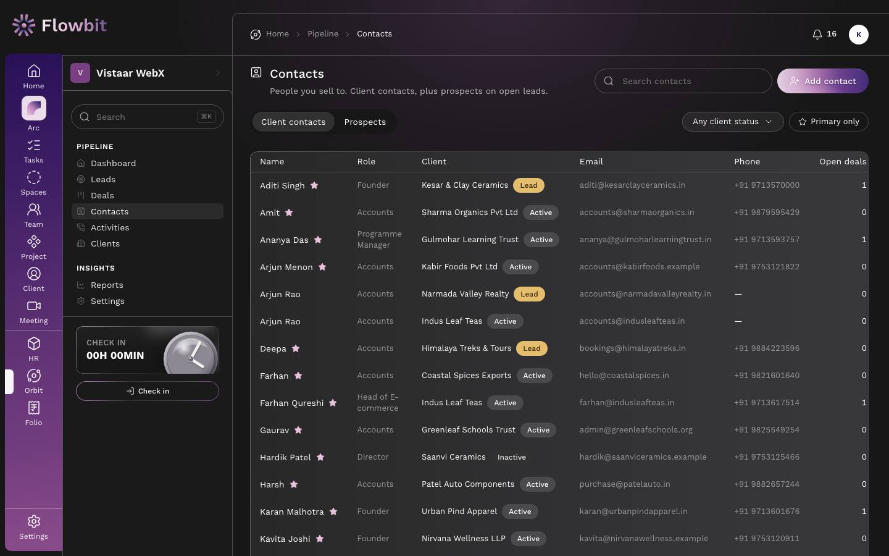Image resolution: width=889 pixels, height=556 pixels.
Task: Open Dashboard in the Pipeline menu
Action: [148, 163]
